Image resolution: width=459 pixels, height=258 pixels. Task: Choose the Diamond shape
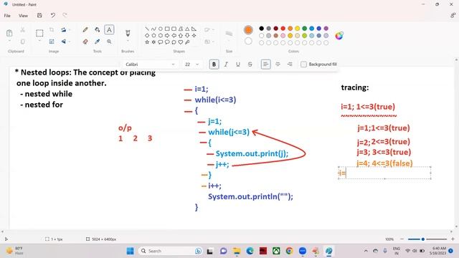point(147,35)
